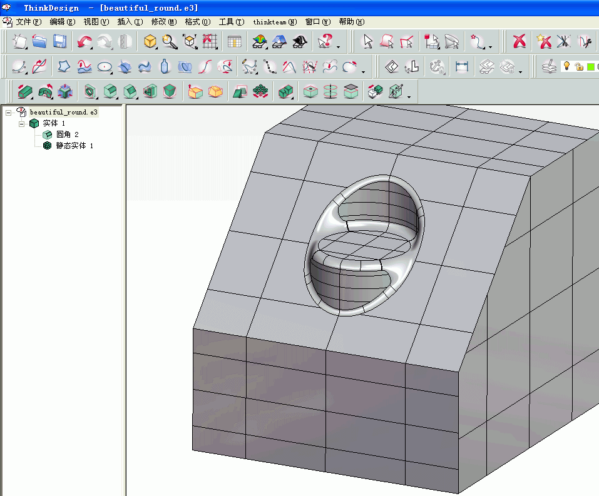
Task: Click the yellow cube view icon
Action: pyautogui.click(x=150, y=41)
